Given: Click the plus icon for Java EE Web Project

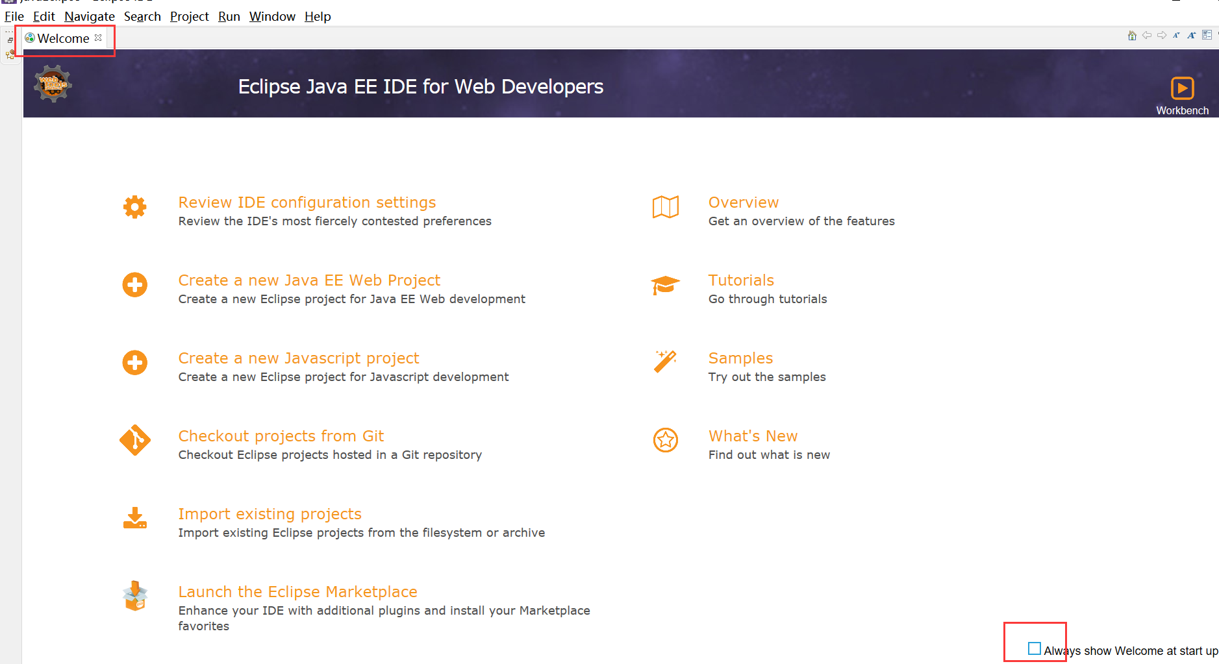Looking at the screenshot, I should 135,285.
